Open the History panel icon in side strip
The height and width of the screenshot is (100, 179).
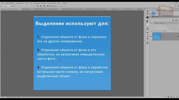pyautogui.click(x=147, y=11)
